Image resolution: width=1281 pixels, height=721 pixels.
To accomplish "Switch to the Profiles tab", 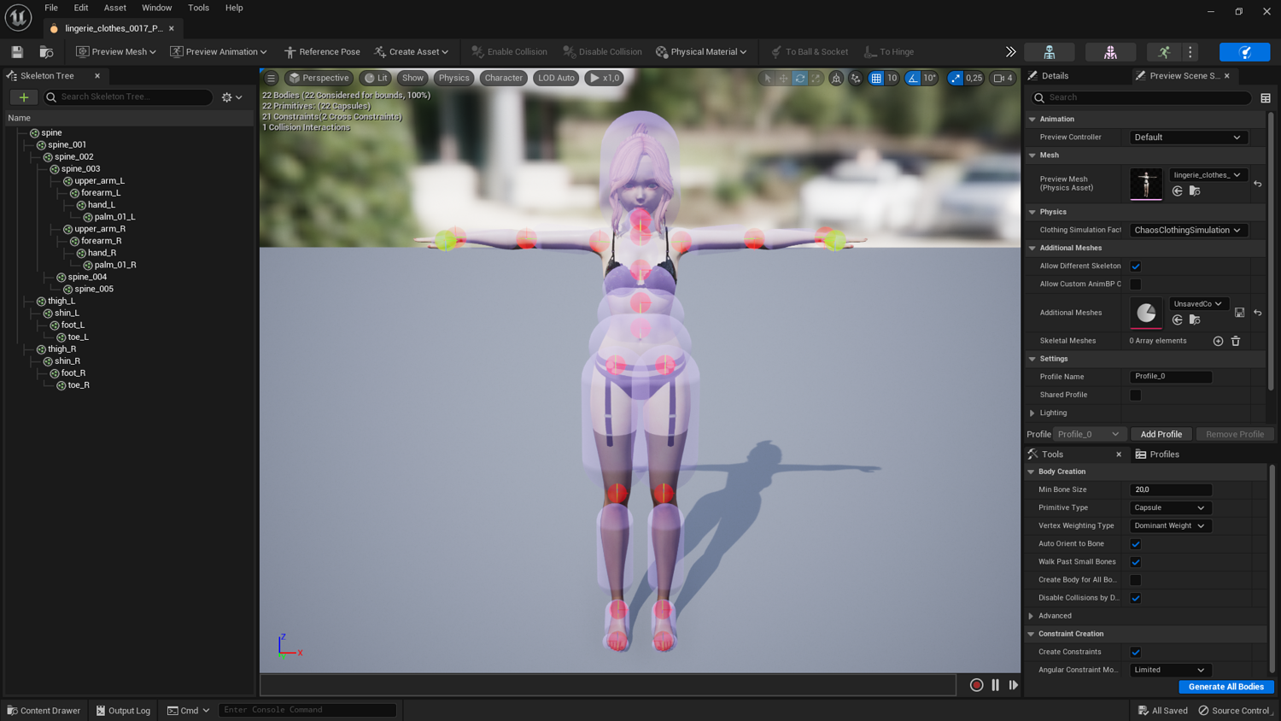I will pyautogui.click(x=1157, y=454).
